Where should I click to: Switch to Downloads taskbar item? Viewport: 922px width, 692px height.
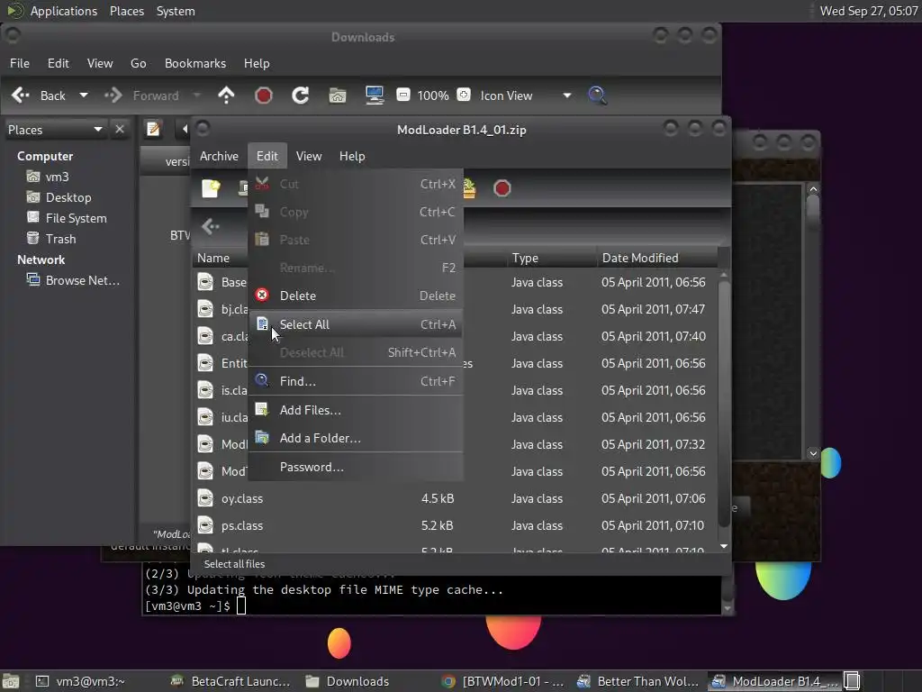pos(348,681)
